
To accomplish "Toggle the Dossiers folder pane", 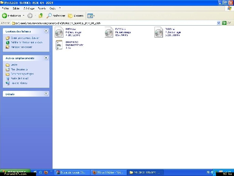I will pyautogui.click(x=76, y=16).
